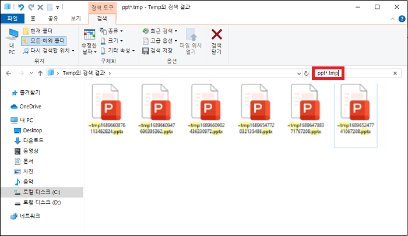
Task: Expand address bar history dropdown
Action: pyautogui.click(x=299, y=73)
